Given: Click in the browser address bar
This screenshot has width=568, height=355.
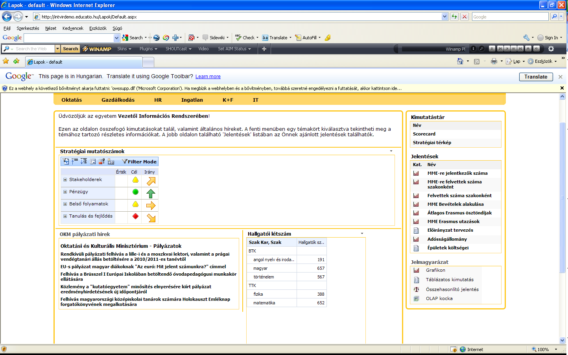Looking at the screenshot, I should (241, 17).
